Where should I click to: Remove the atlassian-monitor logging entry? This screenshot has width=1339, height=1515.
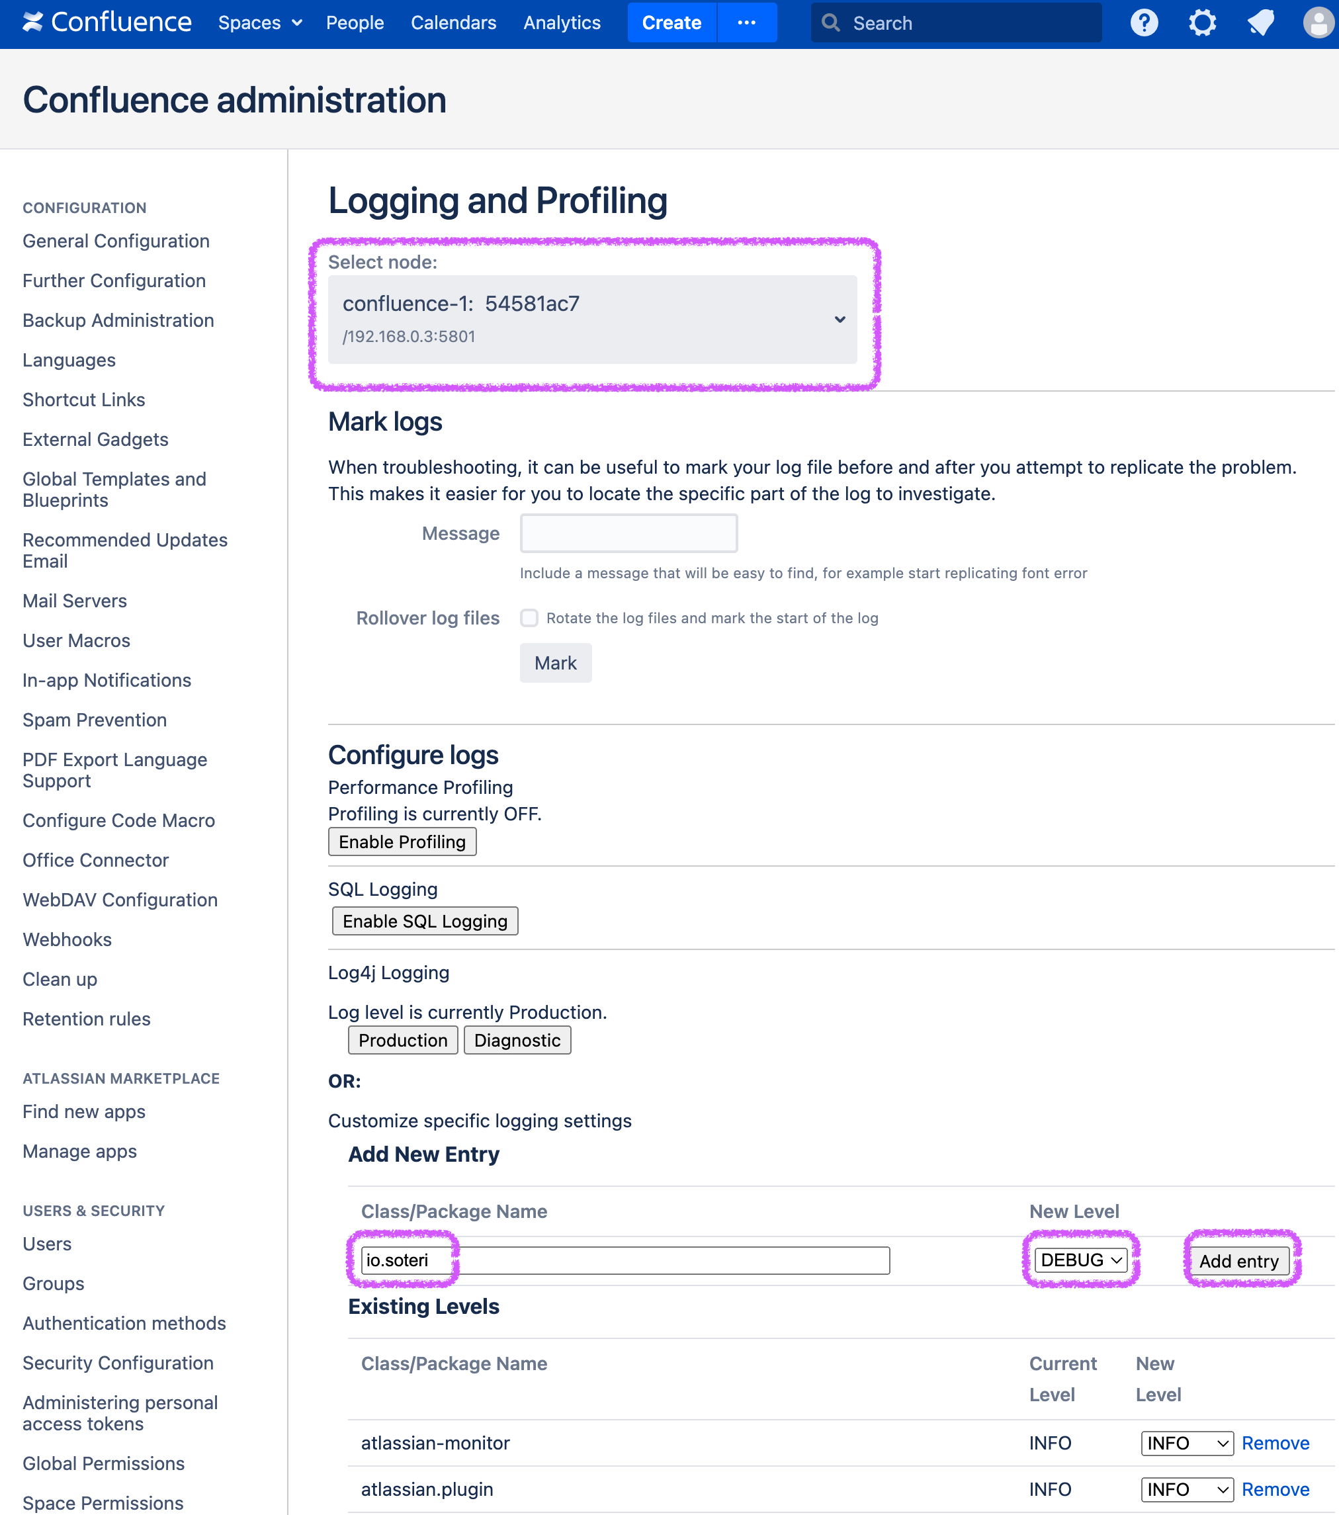(1275, 1443)
